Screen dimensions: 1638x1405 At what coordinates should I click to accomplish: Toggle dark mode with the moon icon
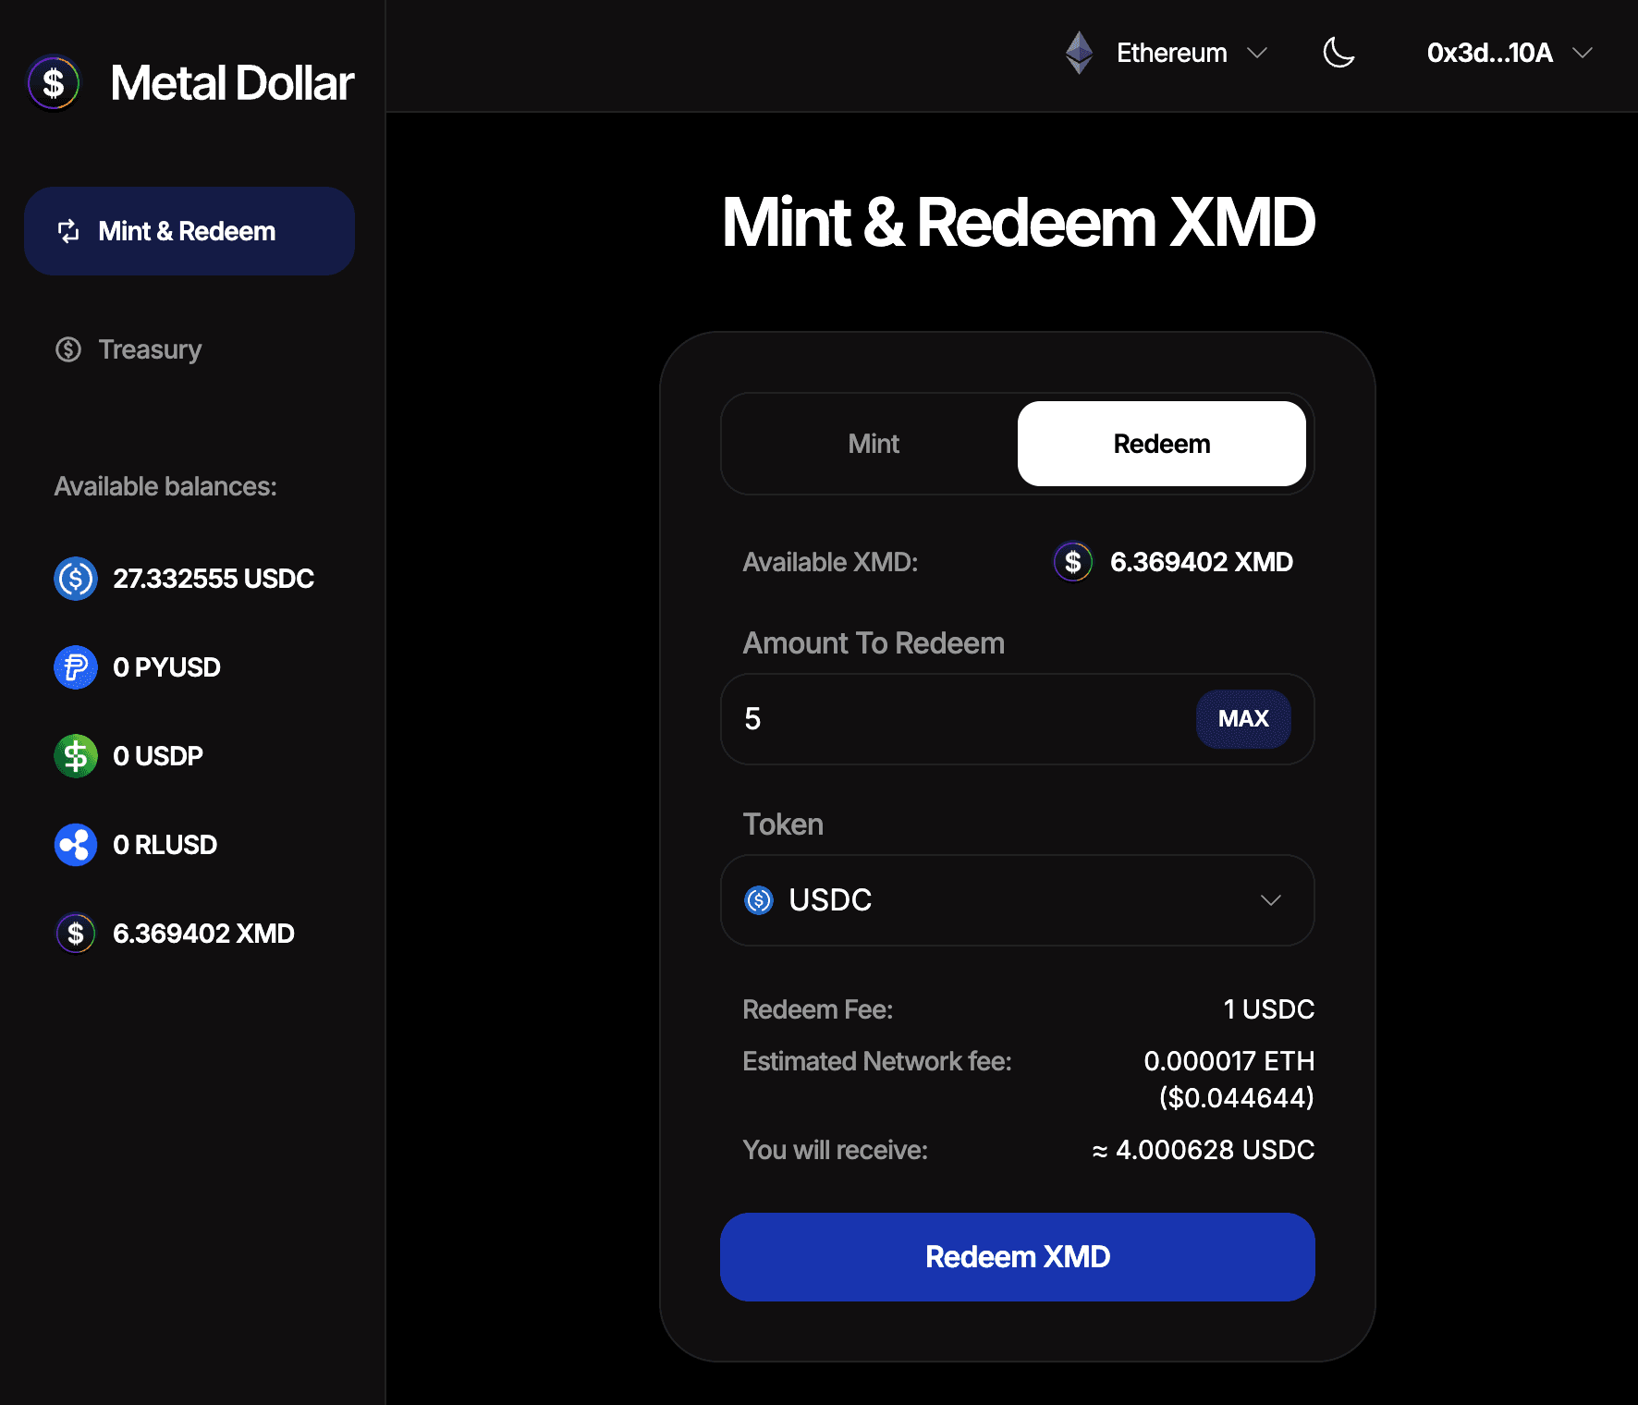pyautogui.click(x=1339, y=53)
